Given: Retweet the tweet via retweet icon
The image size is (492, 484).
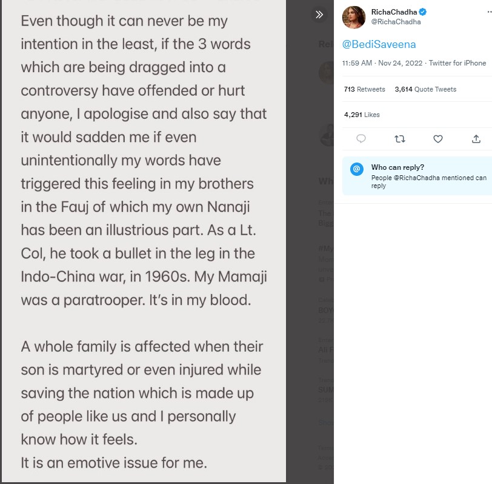Looking at the screenshot, I should coord(399,139).
